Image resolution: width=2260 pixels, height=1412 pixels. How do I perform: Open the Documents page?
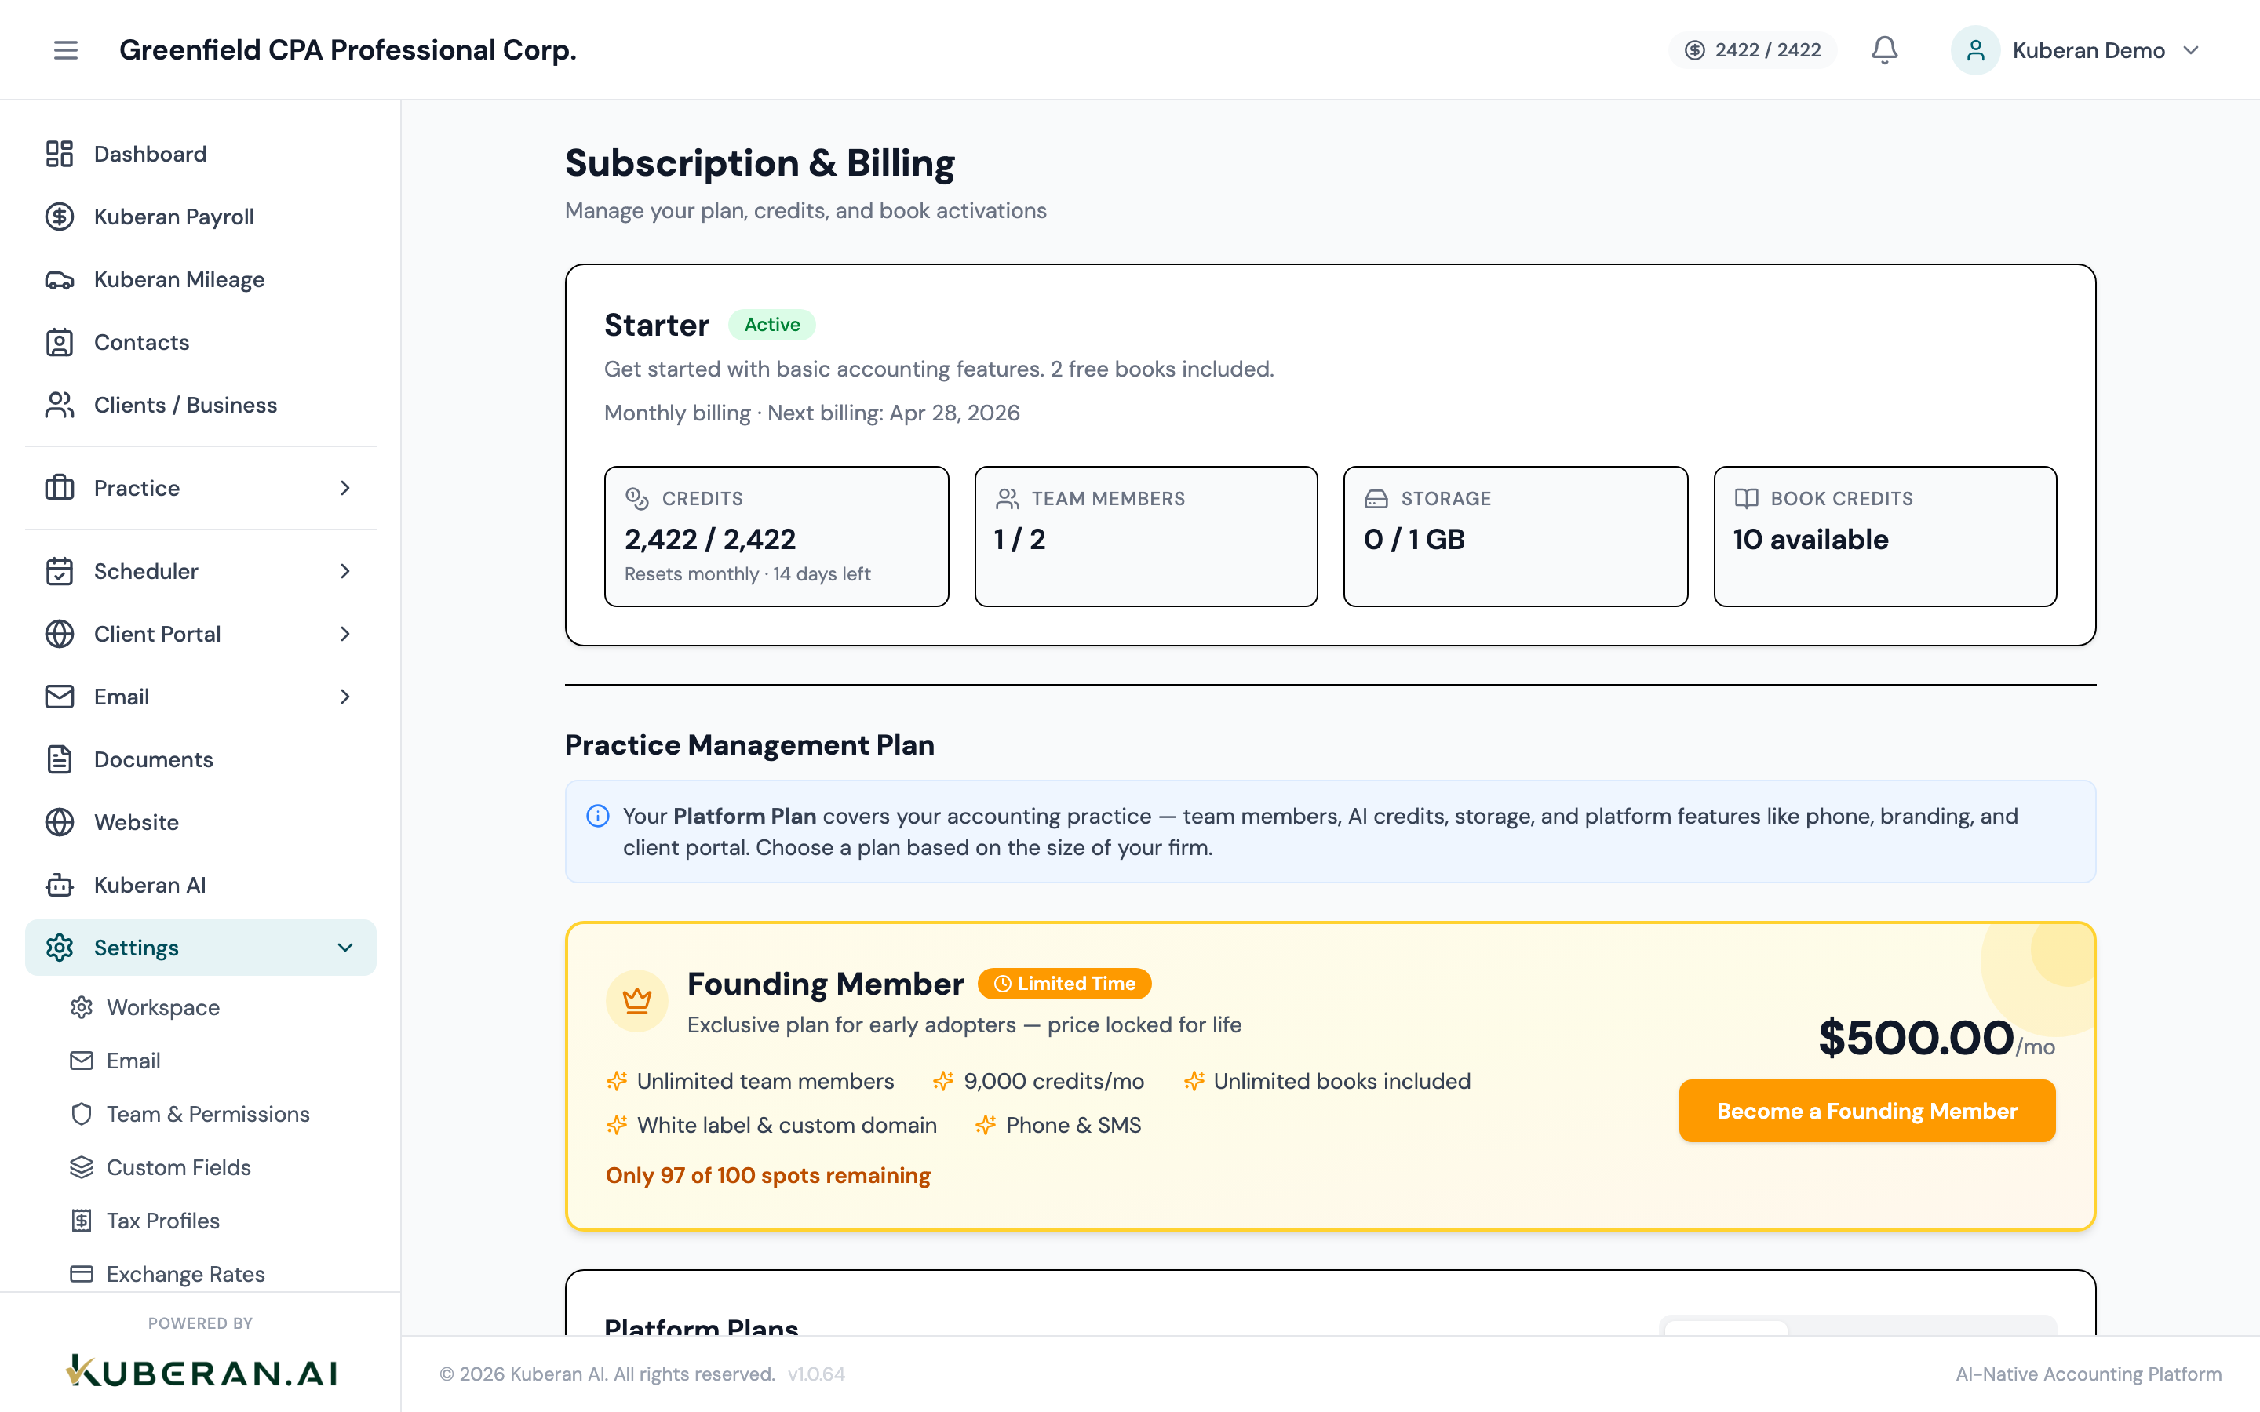click(x=201, y=759)
